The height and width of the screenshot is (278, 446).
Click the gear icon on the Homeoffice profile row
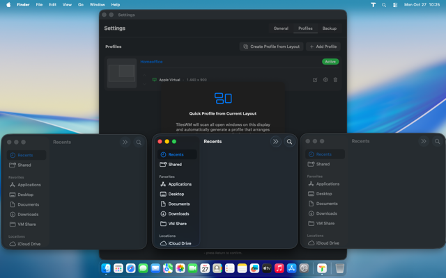pyautogui.click(x=325, y=80)
